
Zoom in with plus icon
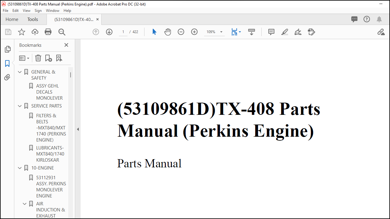tap(194, 32)
